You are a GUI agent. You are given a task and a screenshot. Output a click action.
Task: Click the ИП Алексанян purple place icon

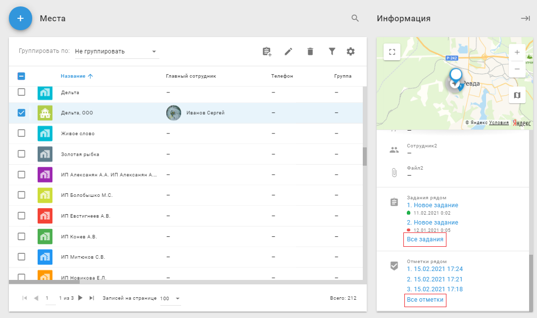45,175
